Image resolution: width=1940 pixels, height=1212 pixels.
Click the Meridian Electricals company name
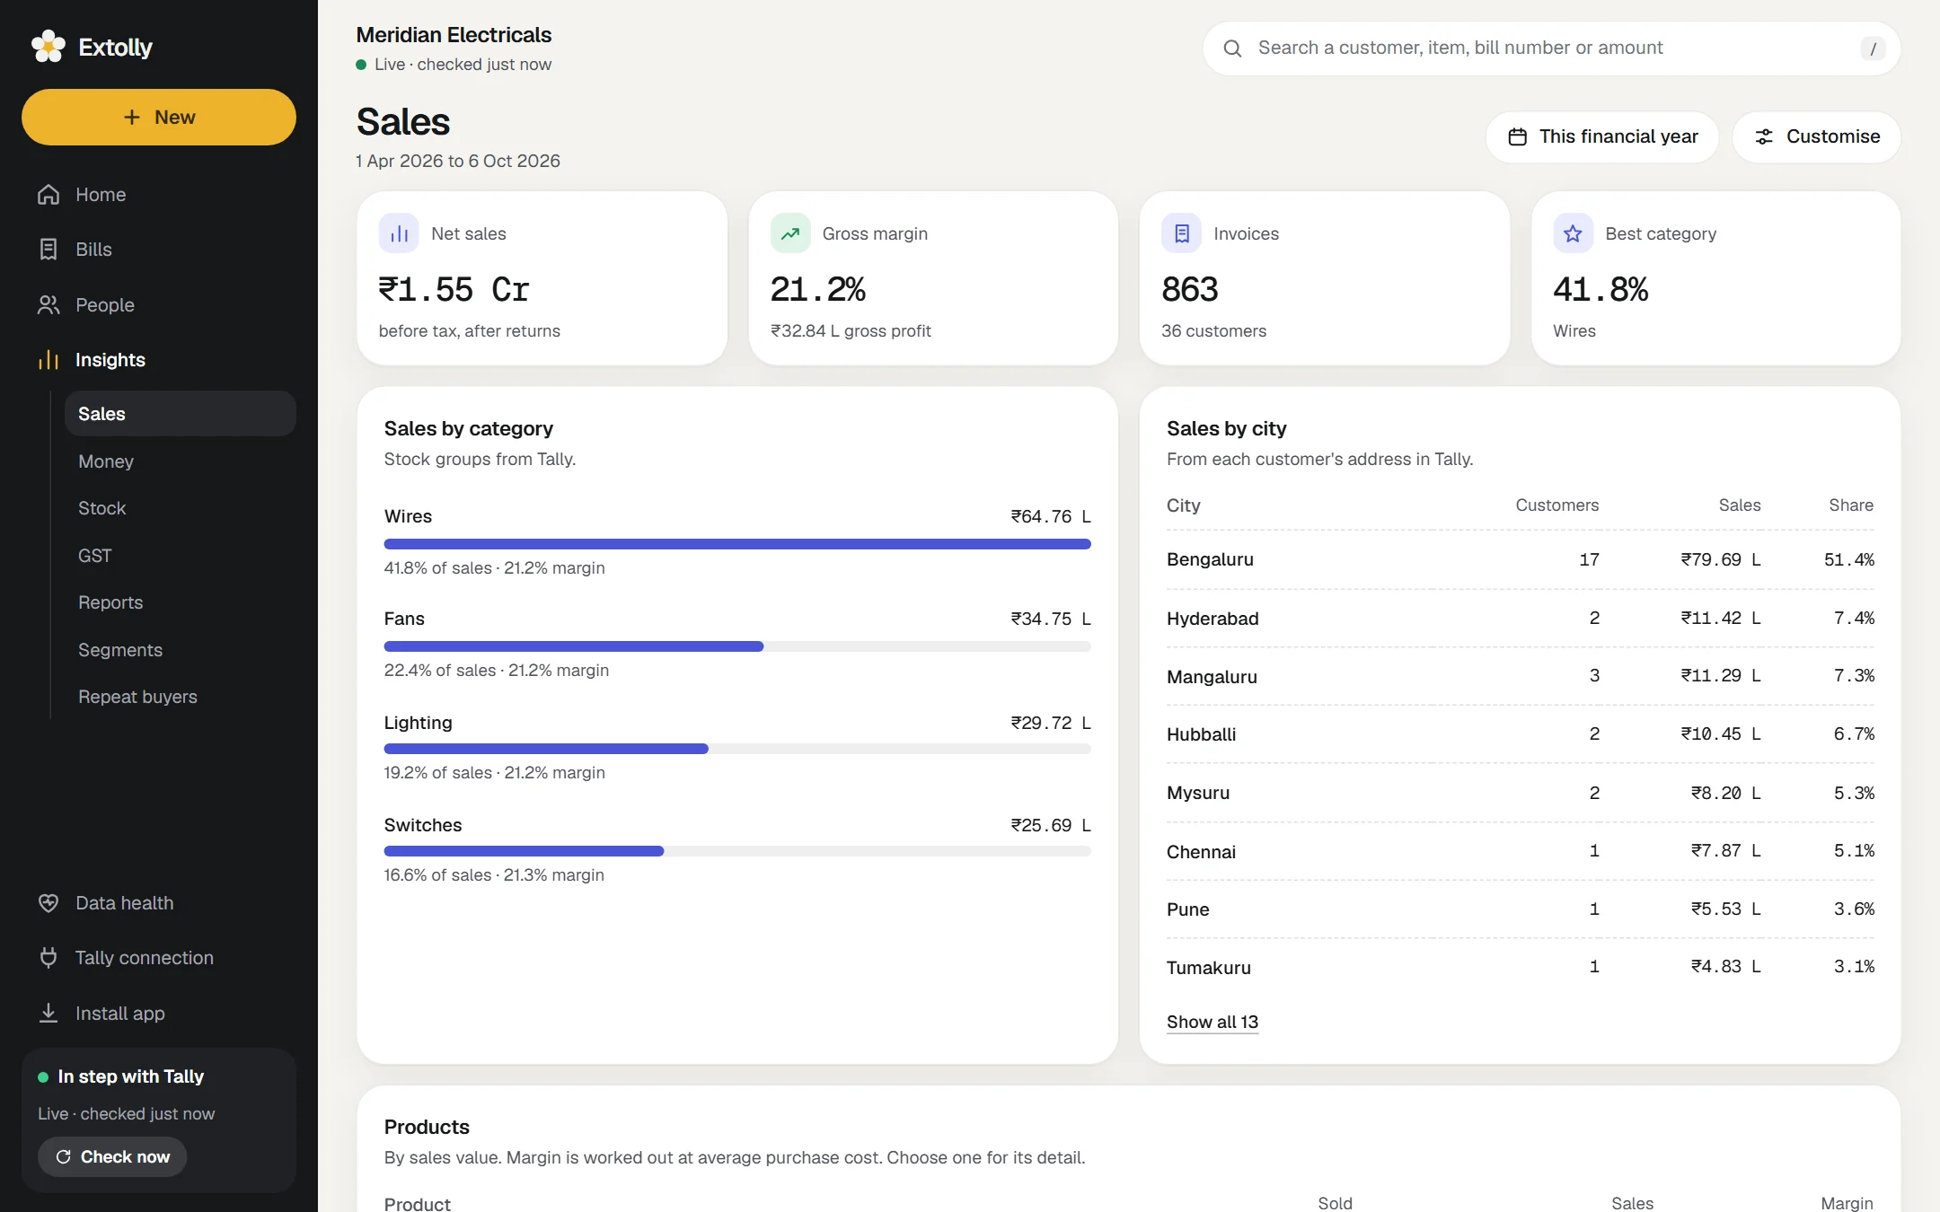(x=454, y=35)
